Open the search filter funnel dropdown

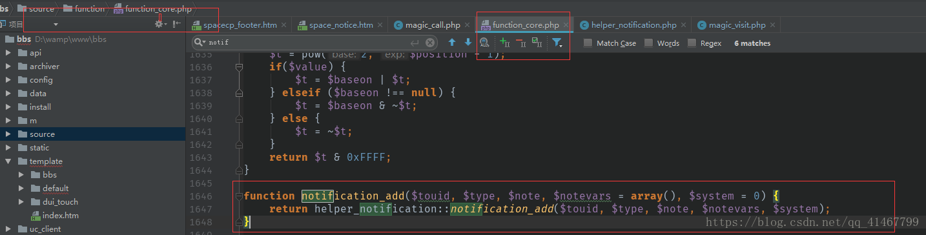557,43
